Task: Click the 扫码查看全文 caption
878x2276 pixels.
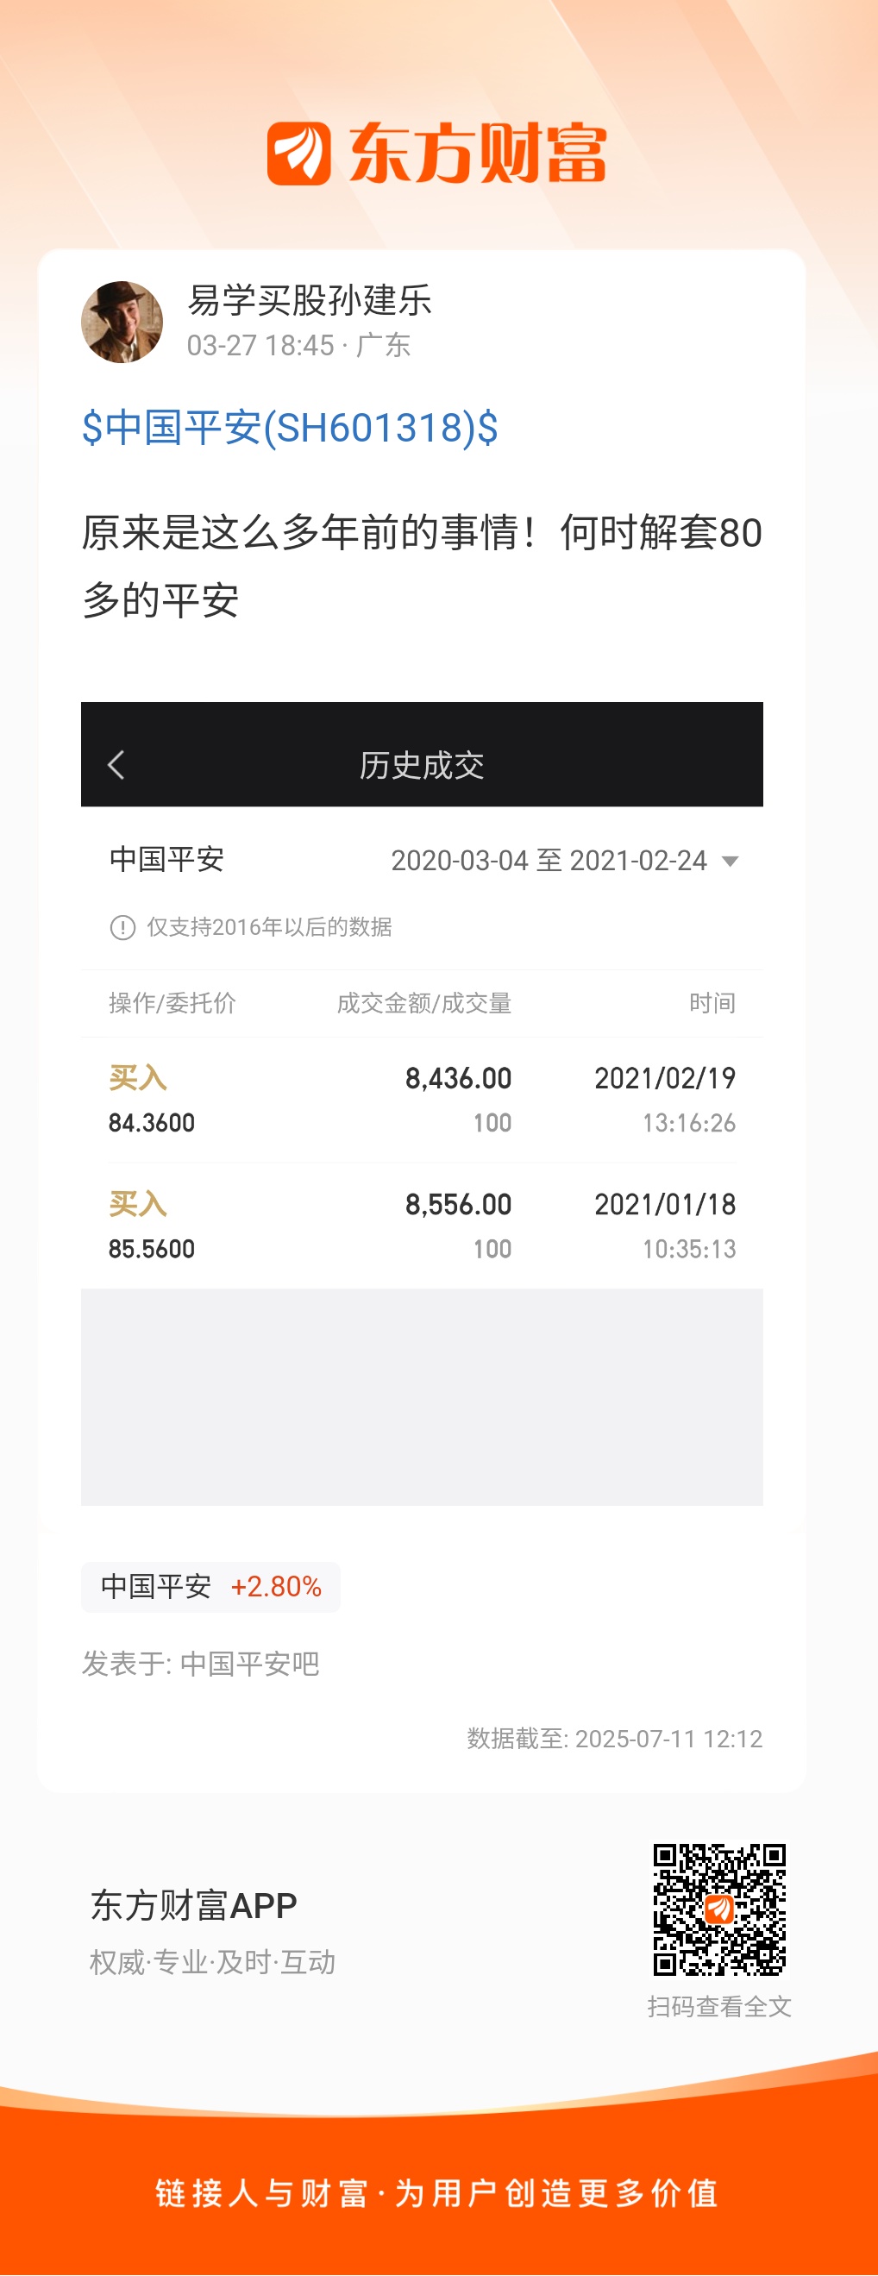Action: tap(719, 2007)
